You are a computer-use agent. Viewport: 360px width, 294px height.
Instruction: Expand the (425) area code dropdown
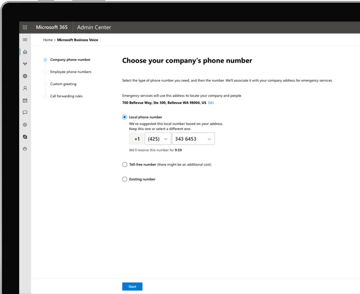[157, 139]
